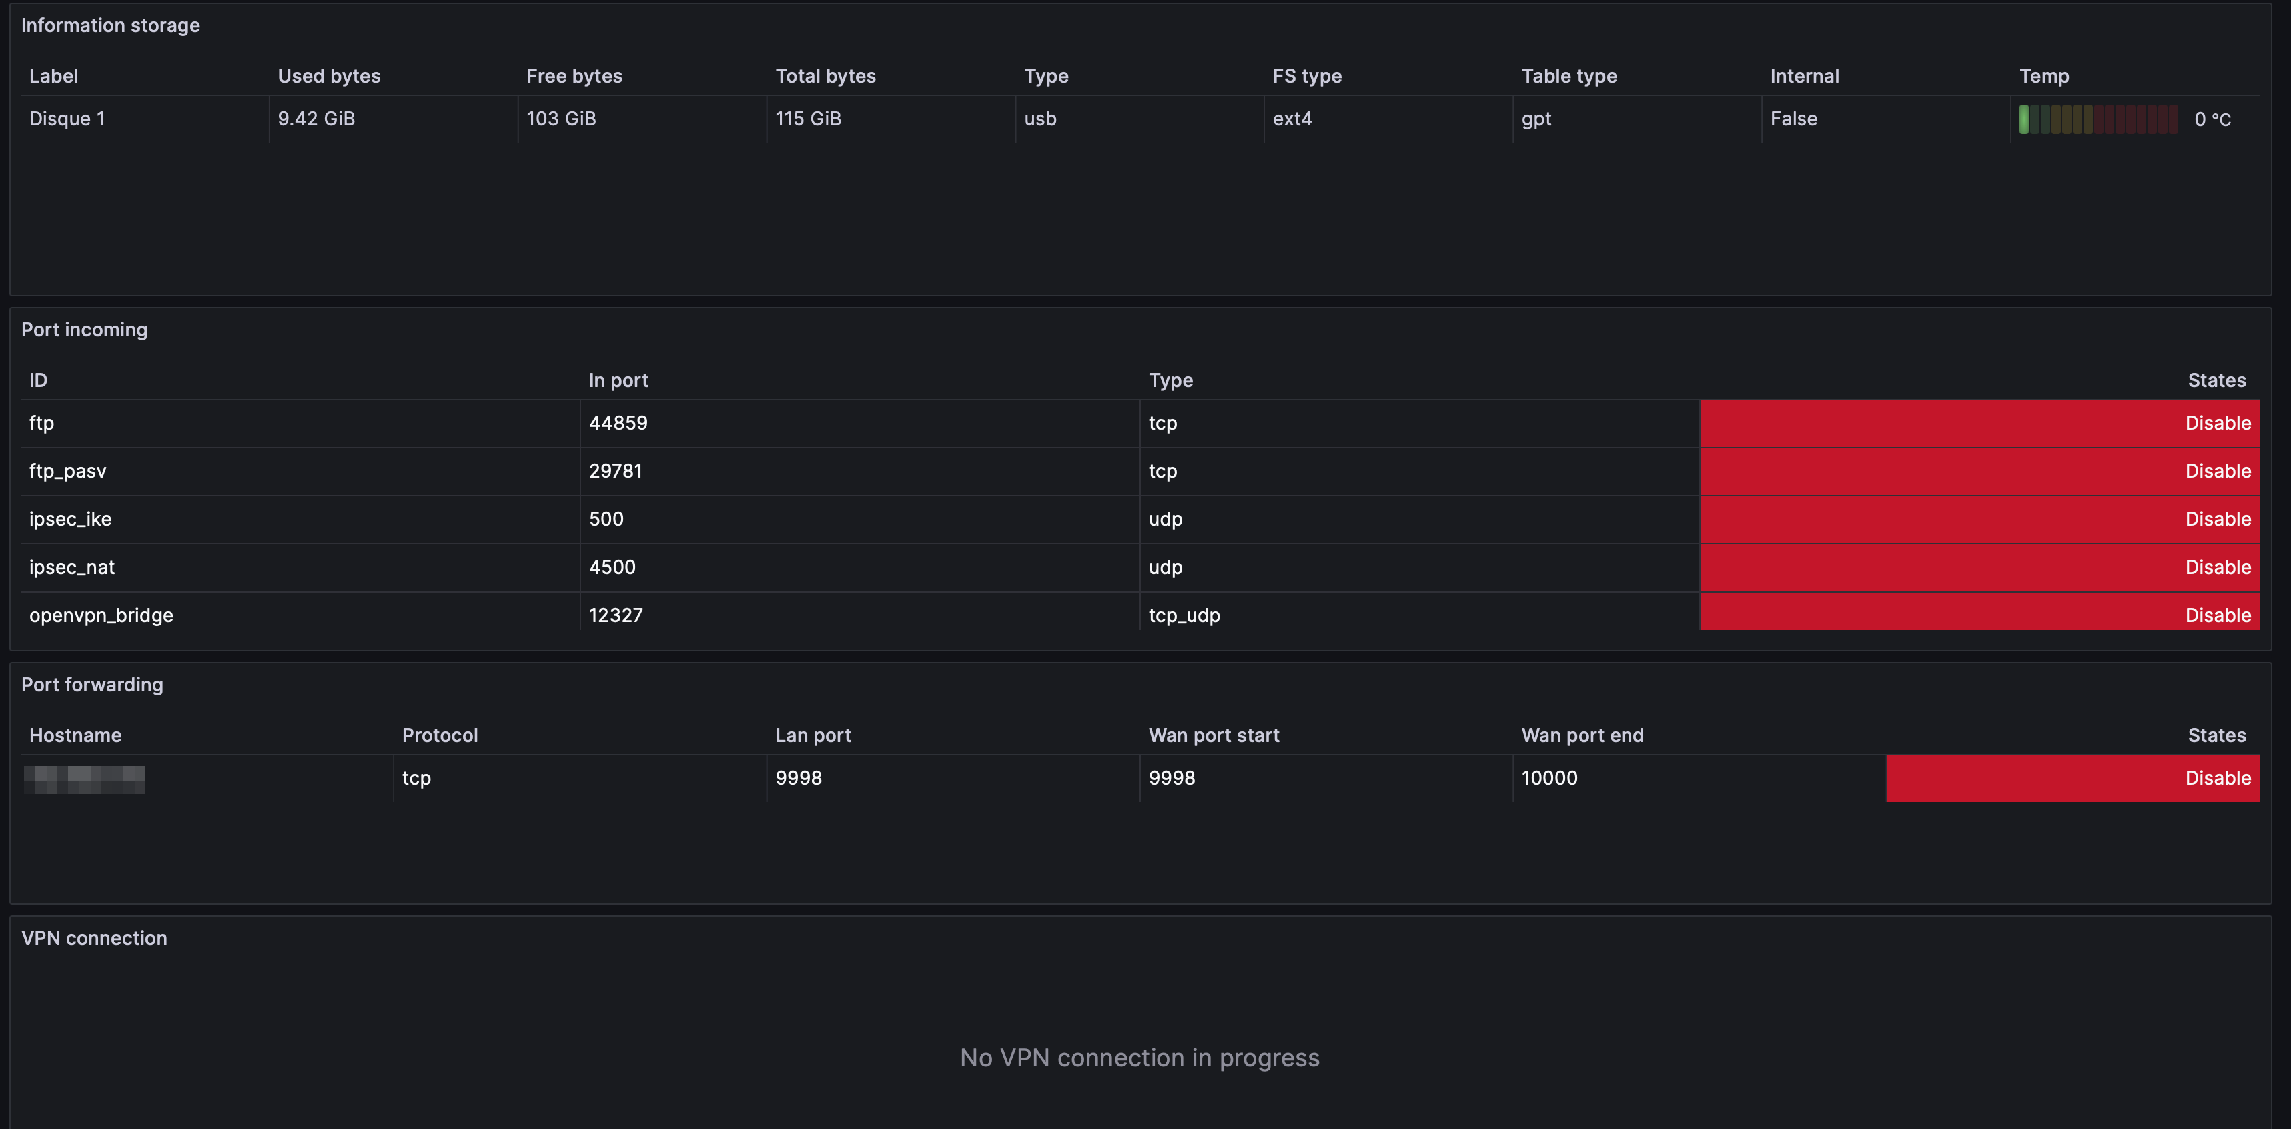Viewport: 2291px width, 1129px height.
Task: Click the Disable state for ipsec_nat row
Action: pos(1979,567)
